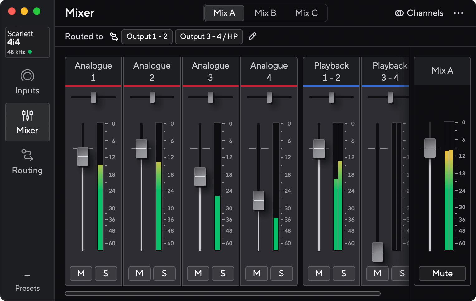Viewport: 476px width, 301px height.
Task: Open the Presets section in sidebar
Action: coord(27,282)
